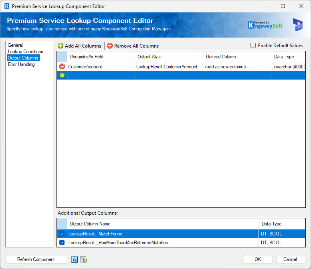Click the Data Type header in Additional Output grid
Image resolution: width=311 pixels, height=269 pixels.
coord(282,224)
